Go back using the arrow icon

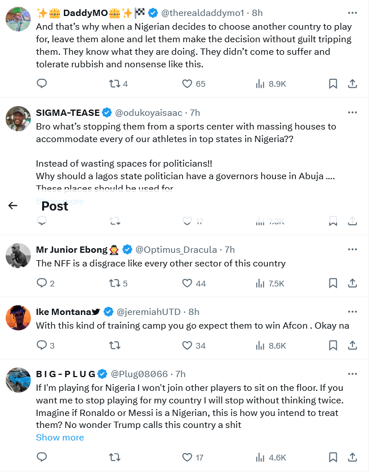point(13,206)
